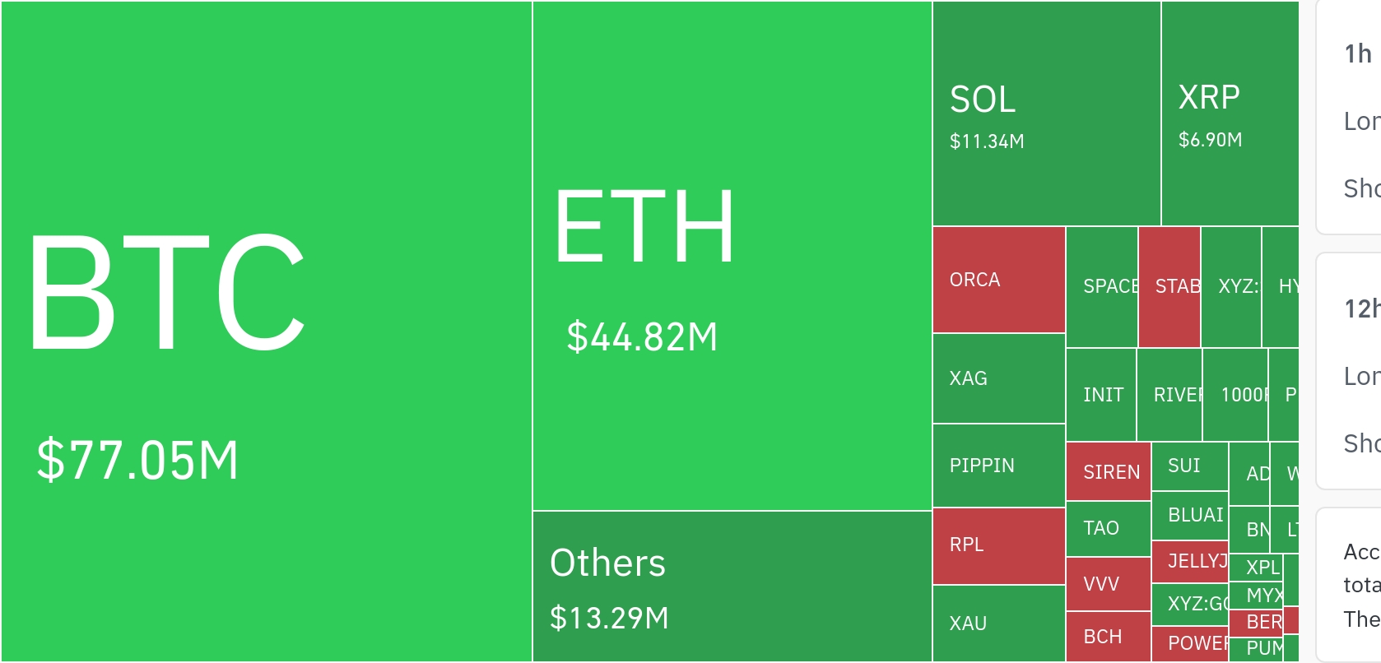This screenshot has width=1381, height=663.
Task: Click the SPACE tile
Action: pyautogui.click(x=1102, y=286)
